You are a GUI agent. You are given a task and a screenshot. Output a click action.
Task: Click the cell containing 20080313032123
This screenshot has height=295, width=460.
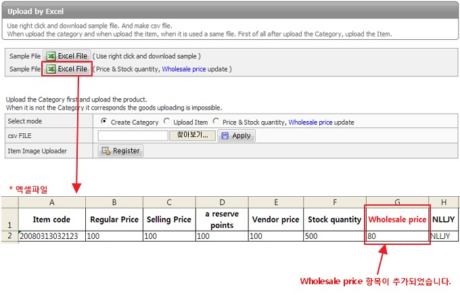tap(51, 236)
